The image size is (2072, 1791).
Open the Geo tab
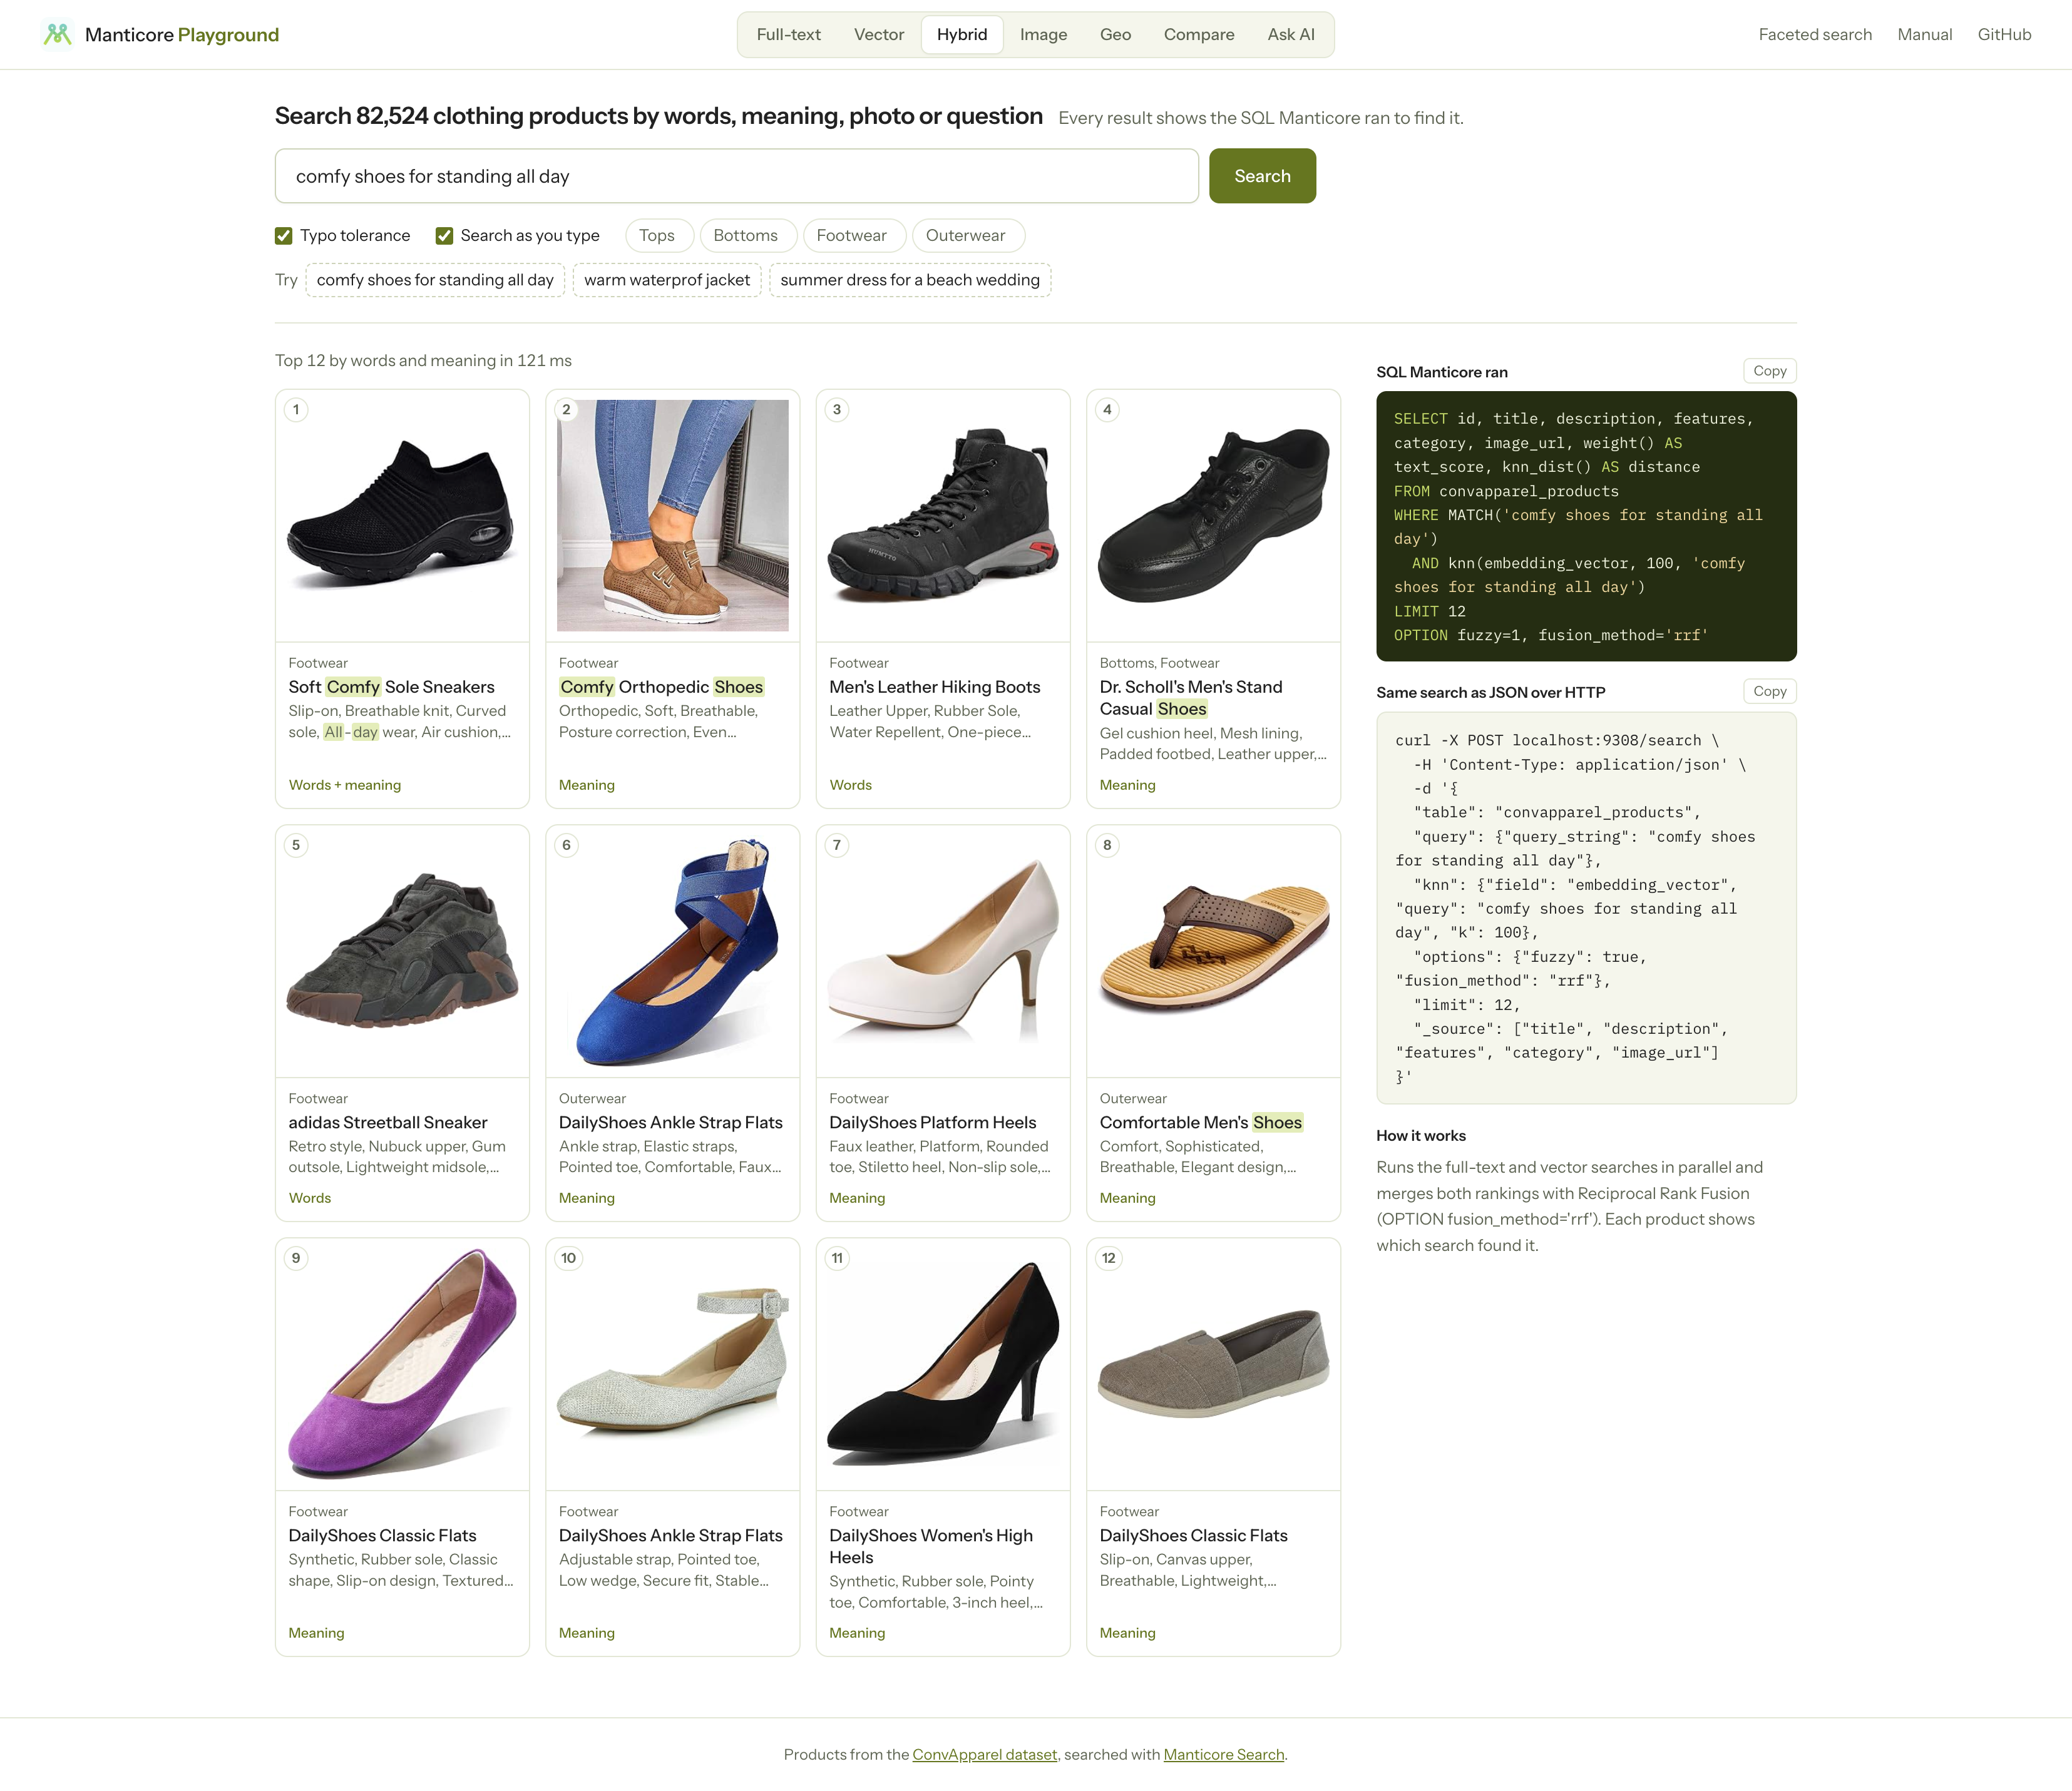(1115, 35)
